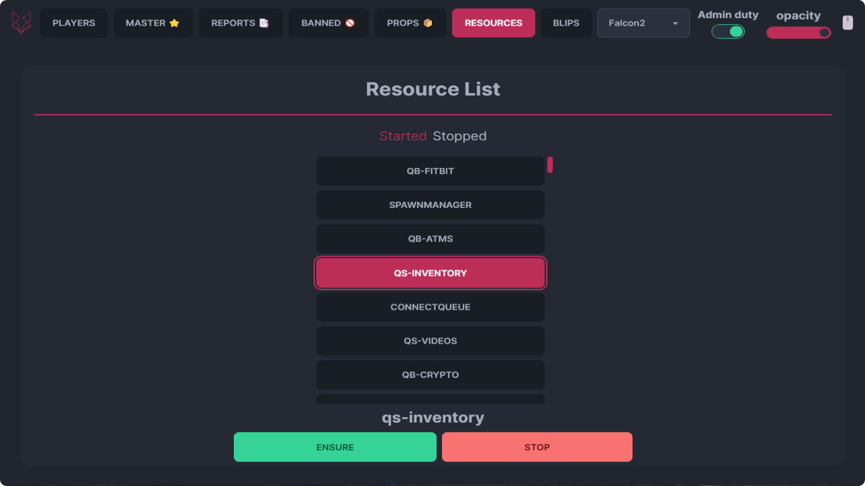Click the resource list scrollbar thumb
The height and width of the screenshot is (486, 865).
click(550, 165)
